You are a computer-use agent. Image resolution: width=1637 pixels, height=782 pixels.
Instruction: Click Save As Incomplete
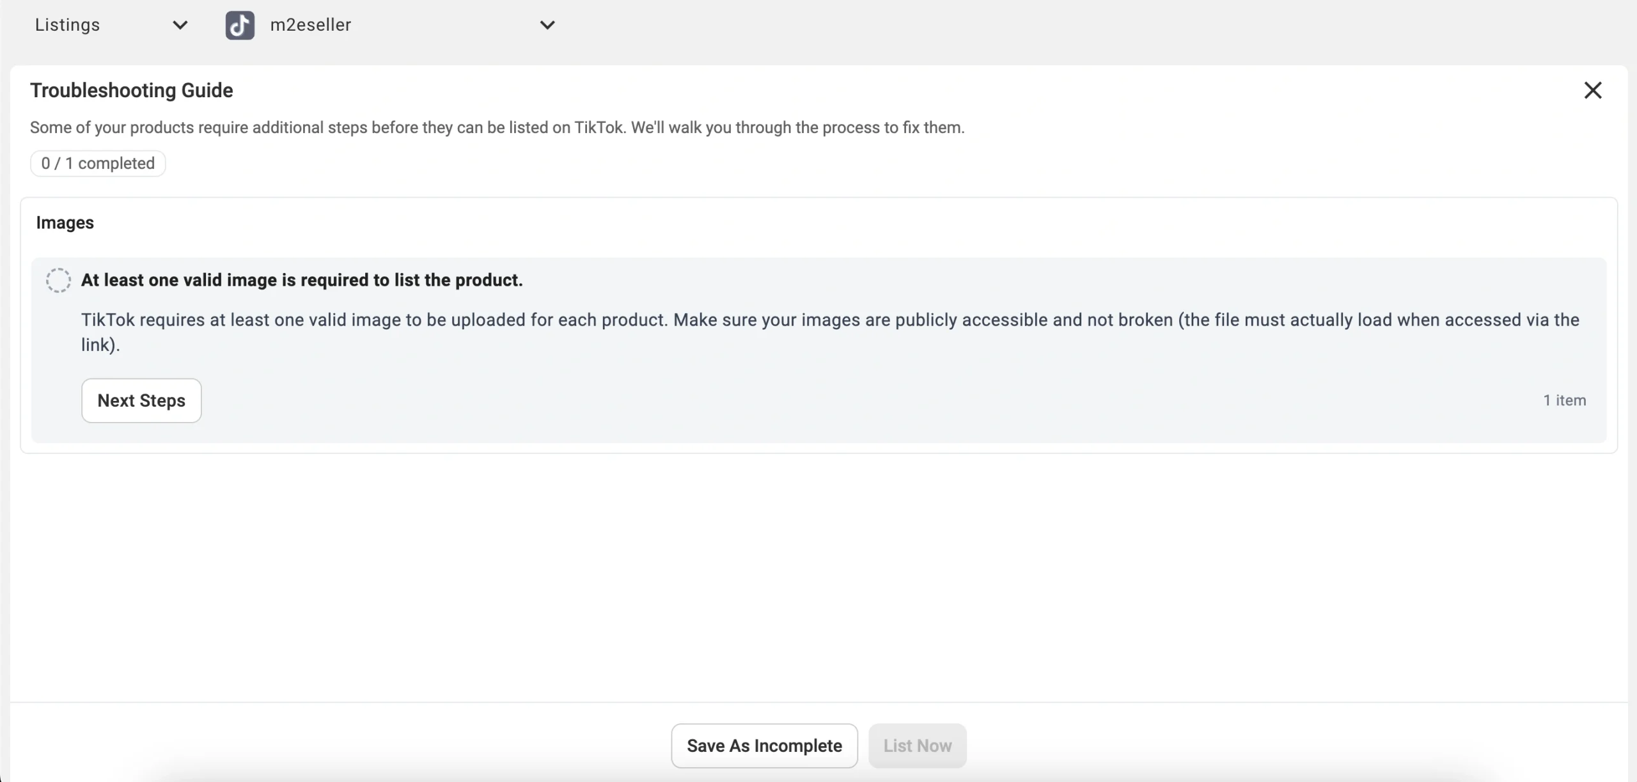pyautogui.click(x=764, y=746)
